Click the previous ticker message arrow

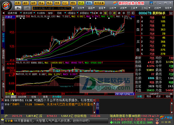[x=6, y=121]
